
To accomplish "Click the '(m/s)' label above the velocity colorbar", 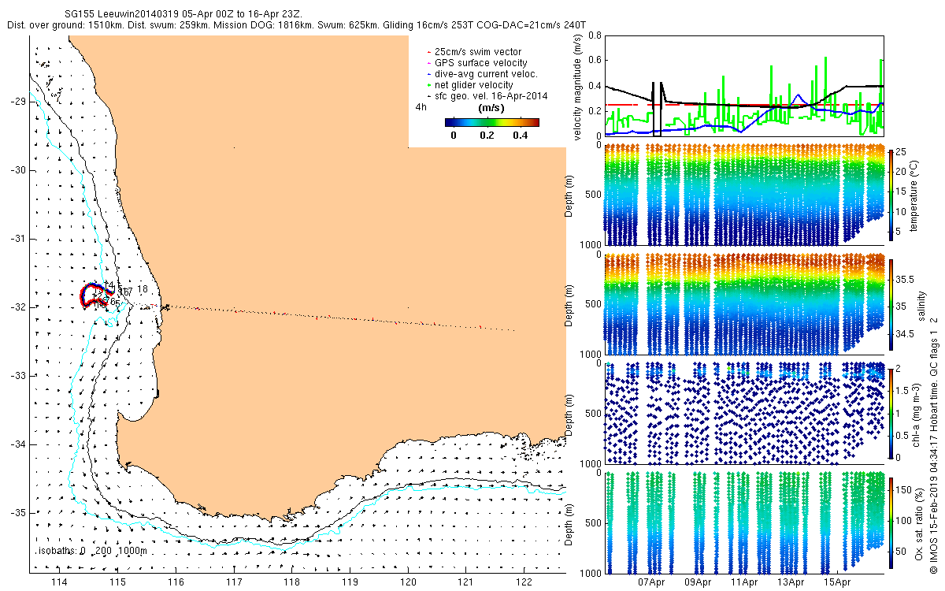I will tap(492, 109).
